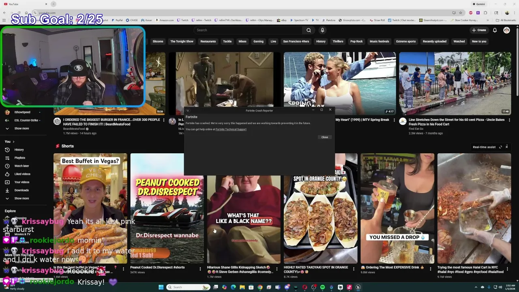
Task: Open the All Bookmarks folder
Action: click(x=506, y=20)
